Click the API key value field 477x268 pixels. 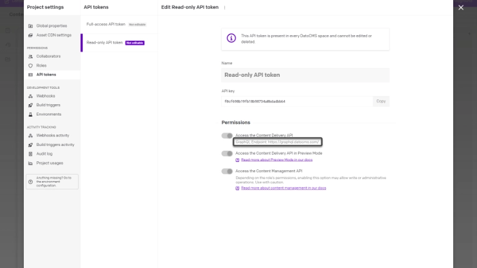tap(297, 101)
